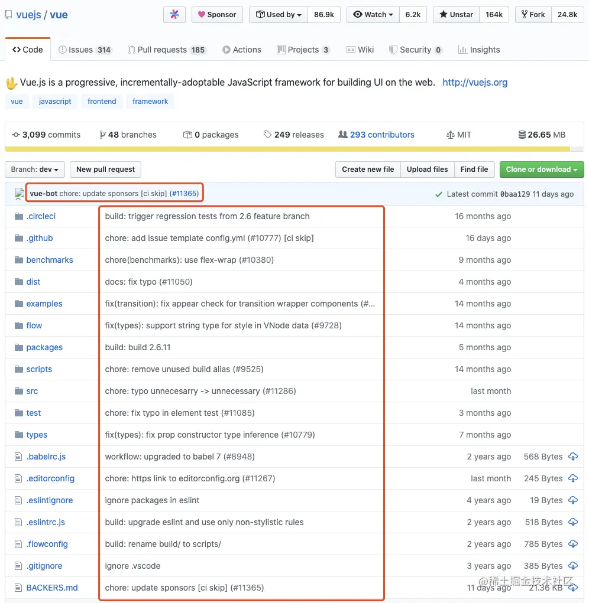The width and height of the screenshot is (589, 603).
Task: Open the .gitignore file
Action: (x=44, y=566)
